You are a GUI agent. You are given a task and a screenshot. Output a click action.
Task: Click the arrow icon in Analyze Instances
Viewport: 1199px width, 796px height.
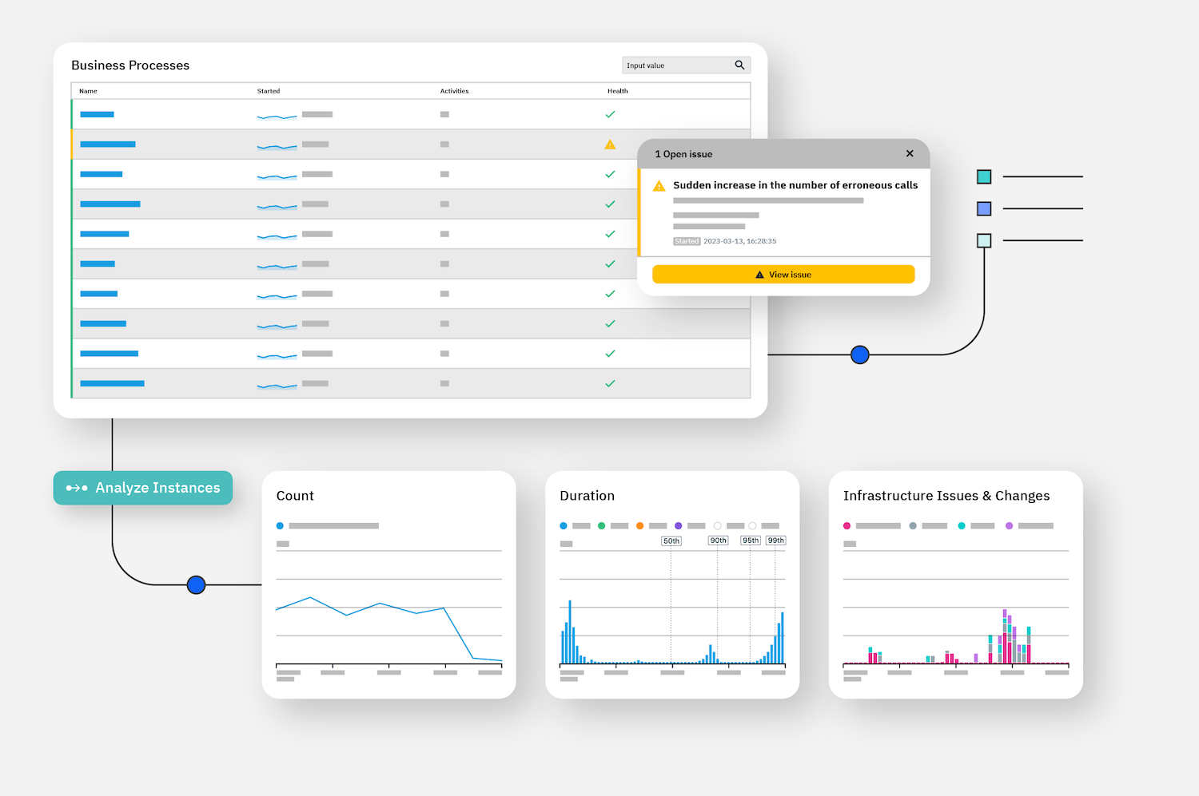coord(77,488)
